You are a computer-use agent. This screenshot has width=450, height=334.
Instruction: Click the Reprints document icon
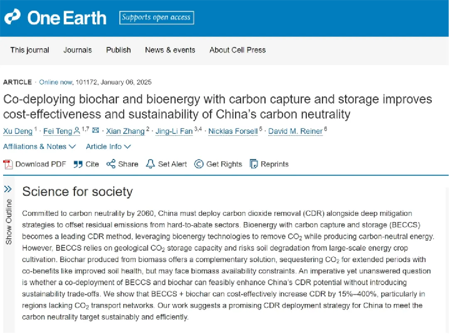click(x=254, y=164)
